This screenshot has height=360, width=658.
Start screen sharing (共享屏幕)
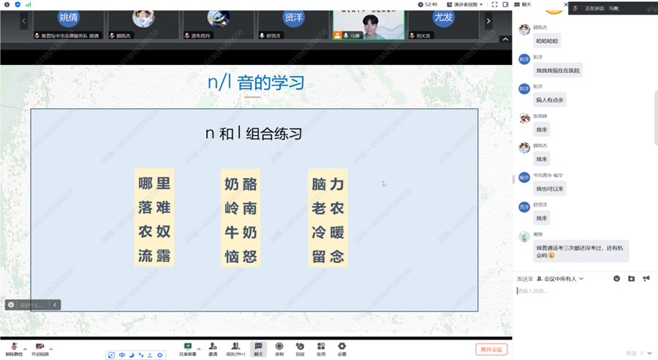click(x=188, y=349)
